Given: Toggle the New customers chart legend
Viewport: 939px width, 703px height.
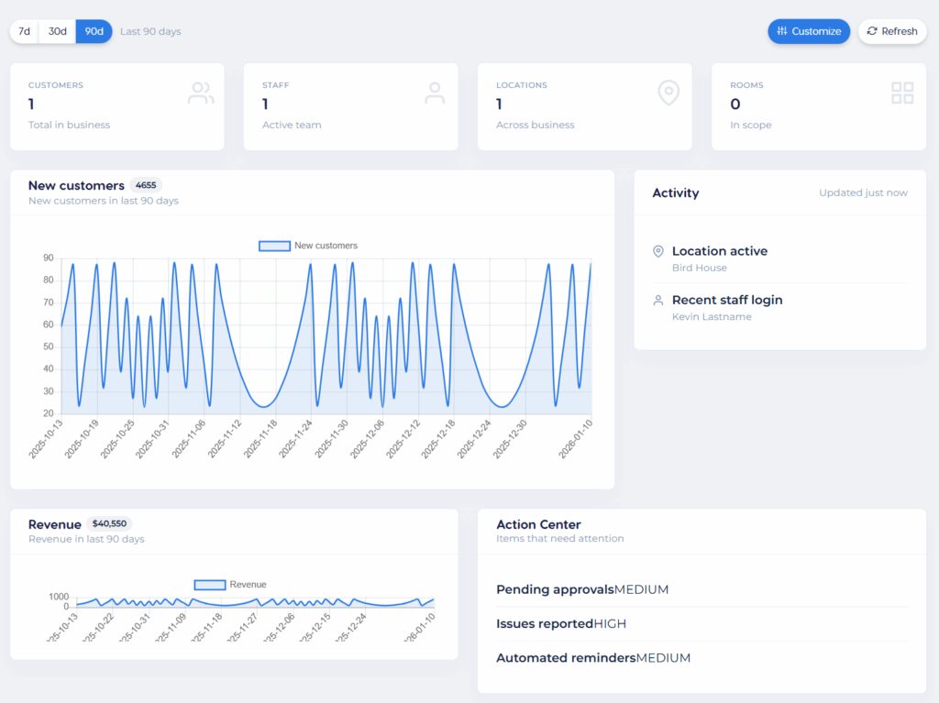Looking at the screenshot, I should pos(308,246).
